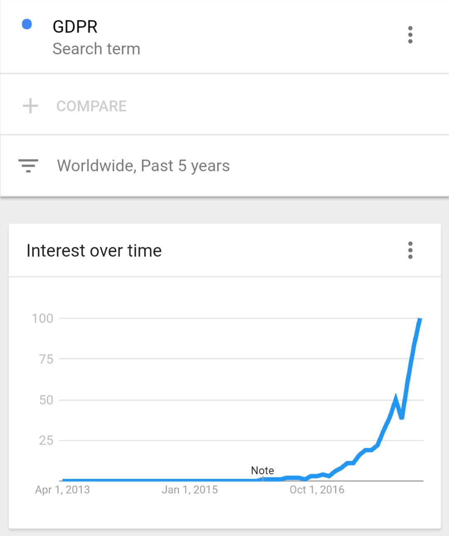Click the Oct 1, 2016 axis label

[317, 490]
